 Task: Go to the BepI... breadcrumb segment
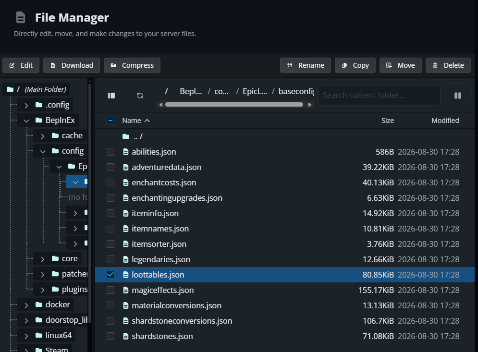pos(191,91)
